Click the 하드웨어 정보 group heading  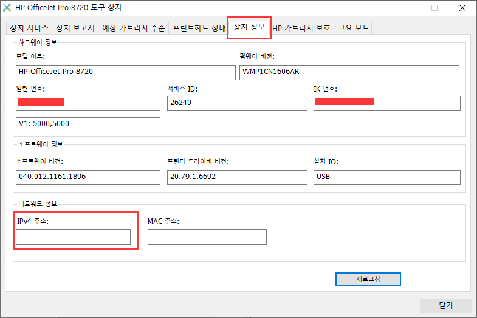pyautogui.click(x=38, y=42)
